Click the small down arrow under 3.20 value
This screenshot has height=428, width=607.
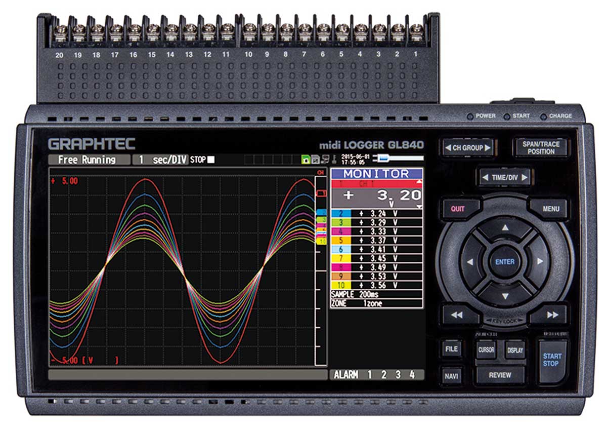click(418, 207)
